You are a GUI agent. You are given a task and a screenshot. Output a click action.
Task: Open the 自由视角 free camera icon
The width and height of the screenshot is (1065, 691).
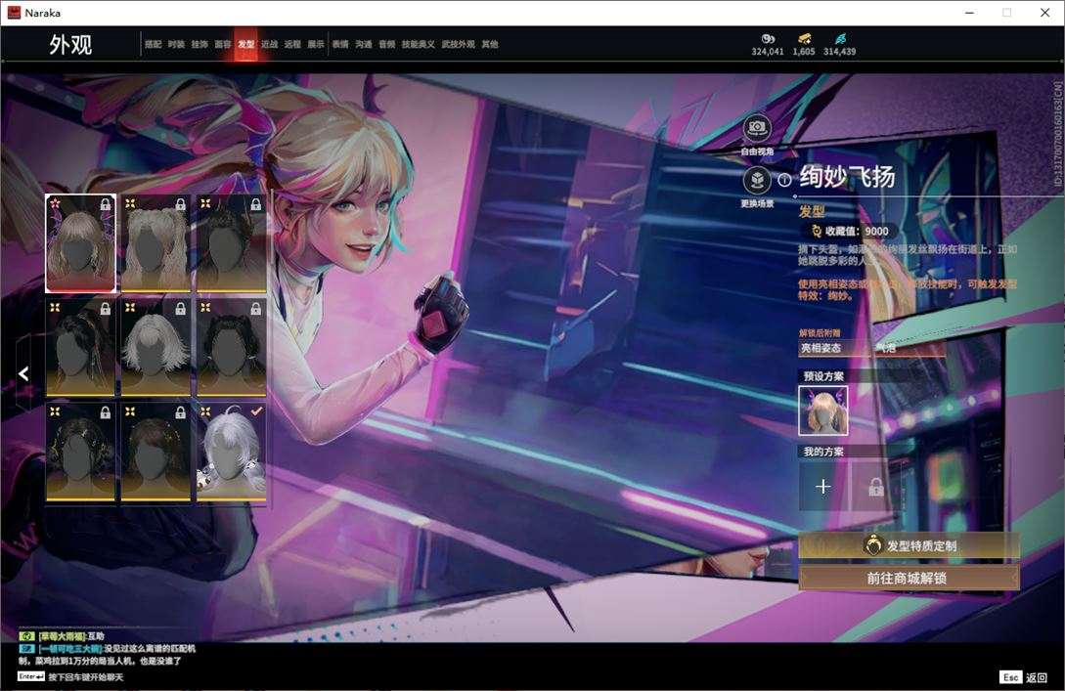coord(757,128)
